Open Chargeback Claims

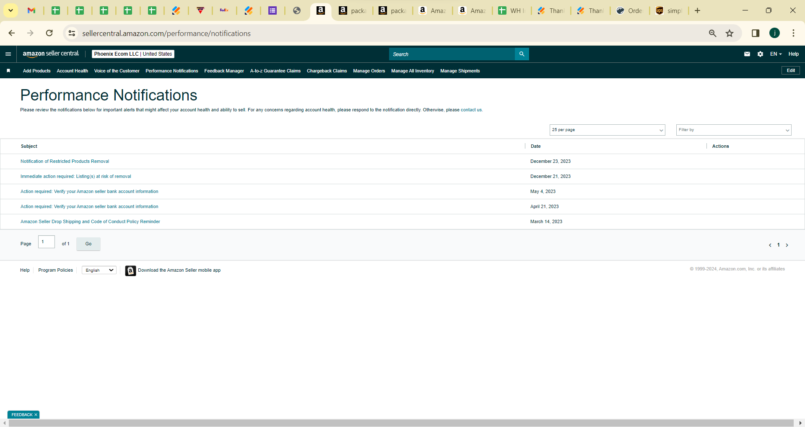(x=327, y=71)
